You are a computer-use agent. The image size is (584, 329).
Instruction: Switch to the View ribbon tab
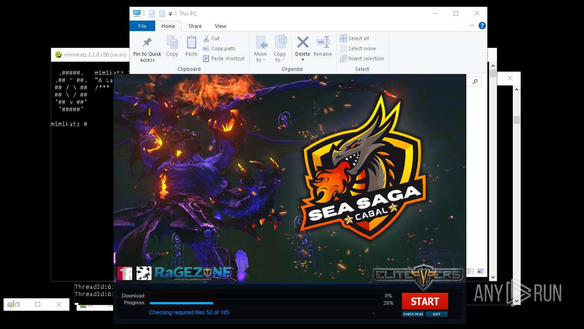pyautogui.click(x=220, y=26)
